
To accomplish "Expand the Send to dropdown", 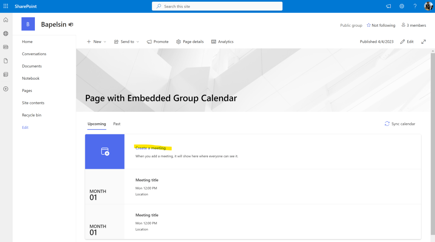I will pyautogui.click(x=127, y=42).
